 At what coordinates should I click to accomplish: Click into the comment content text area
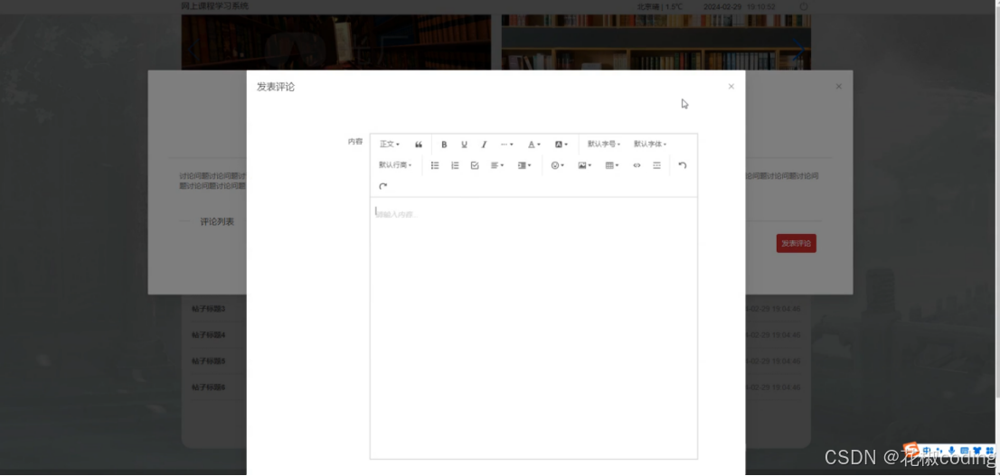pos(533,328)
